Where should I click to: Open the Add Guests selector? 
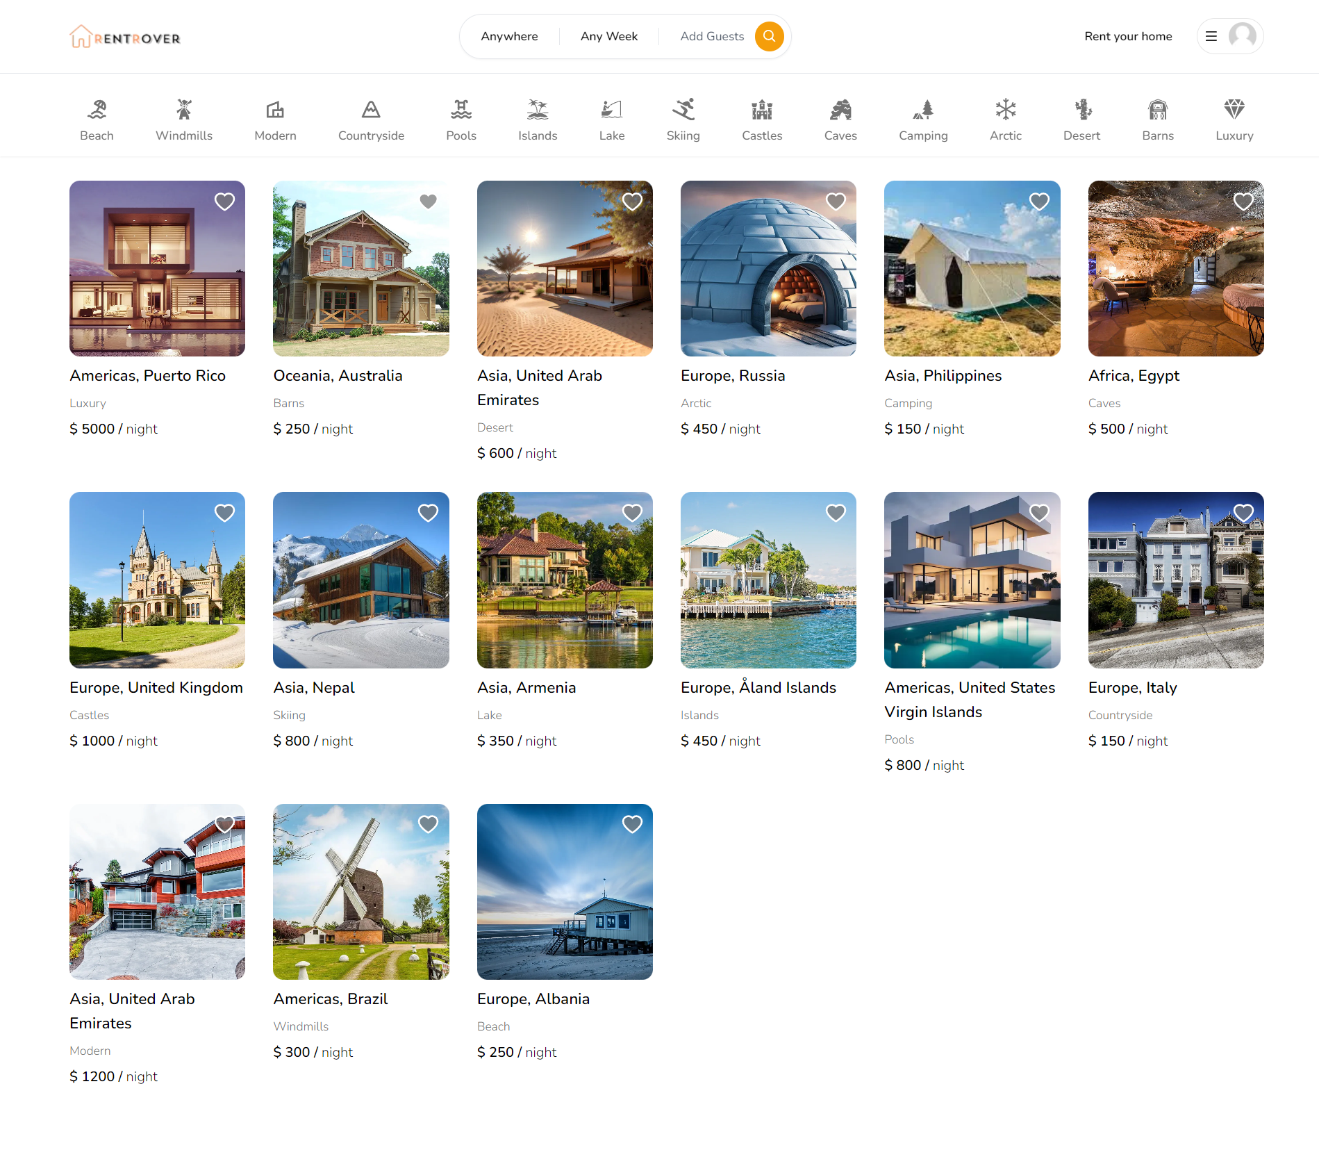point(711,36)
